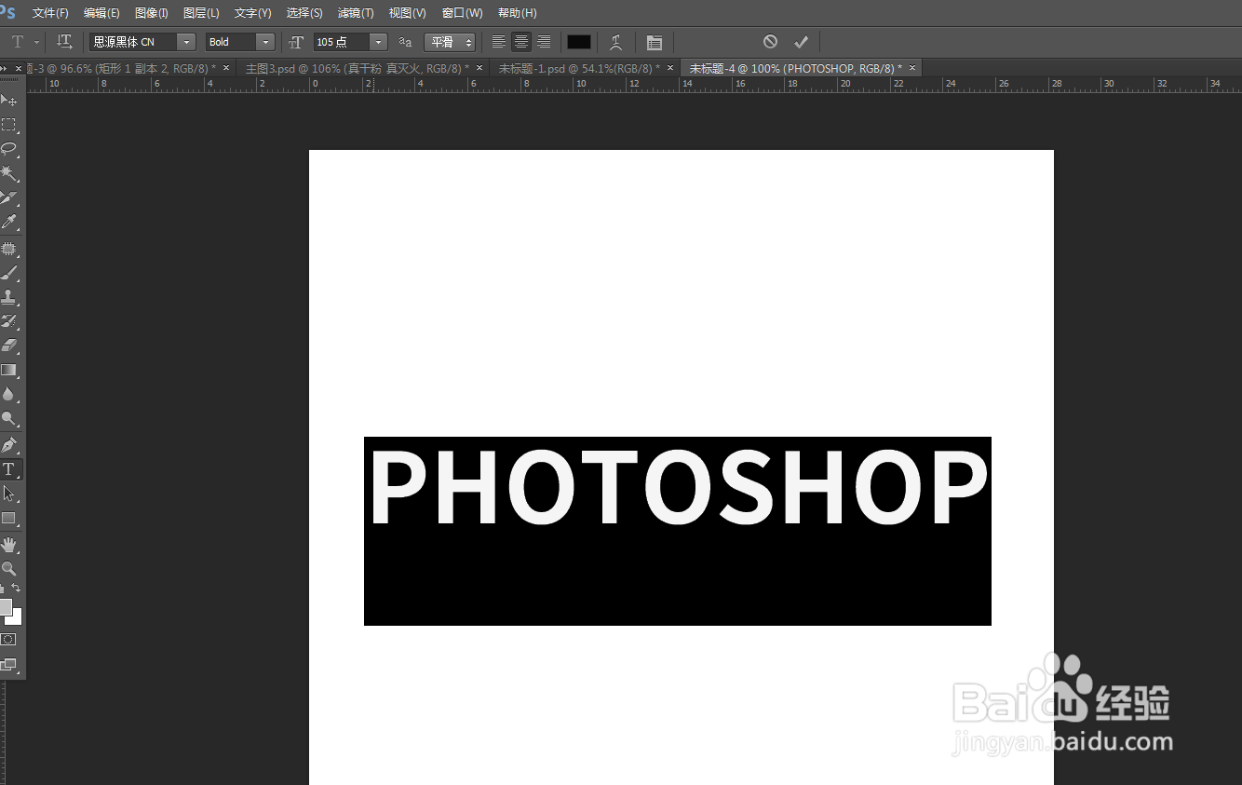Select the Rectangular Marquee tool
Screen dimensions: 1242x785
point(9,125)
